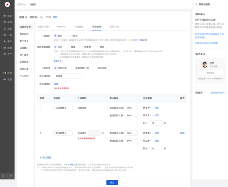Click the search magnifier icon at bottom-left
Viewport: 228px width, 187px height.
click(4, 176)
